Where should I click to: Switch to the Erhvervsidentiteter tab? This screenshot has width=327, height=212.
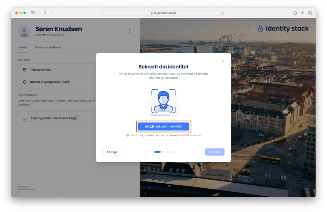[x=48, y=47]
